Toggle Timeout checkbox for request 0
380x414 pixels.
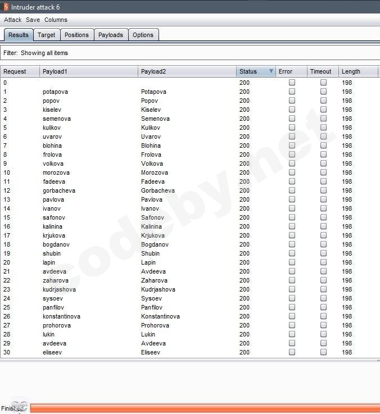click(323, 83)
